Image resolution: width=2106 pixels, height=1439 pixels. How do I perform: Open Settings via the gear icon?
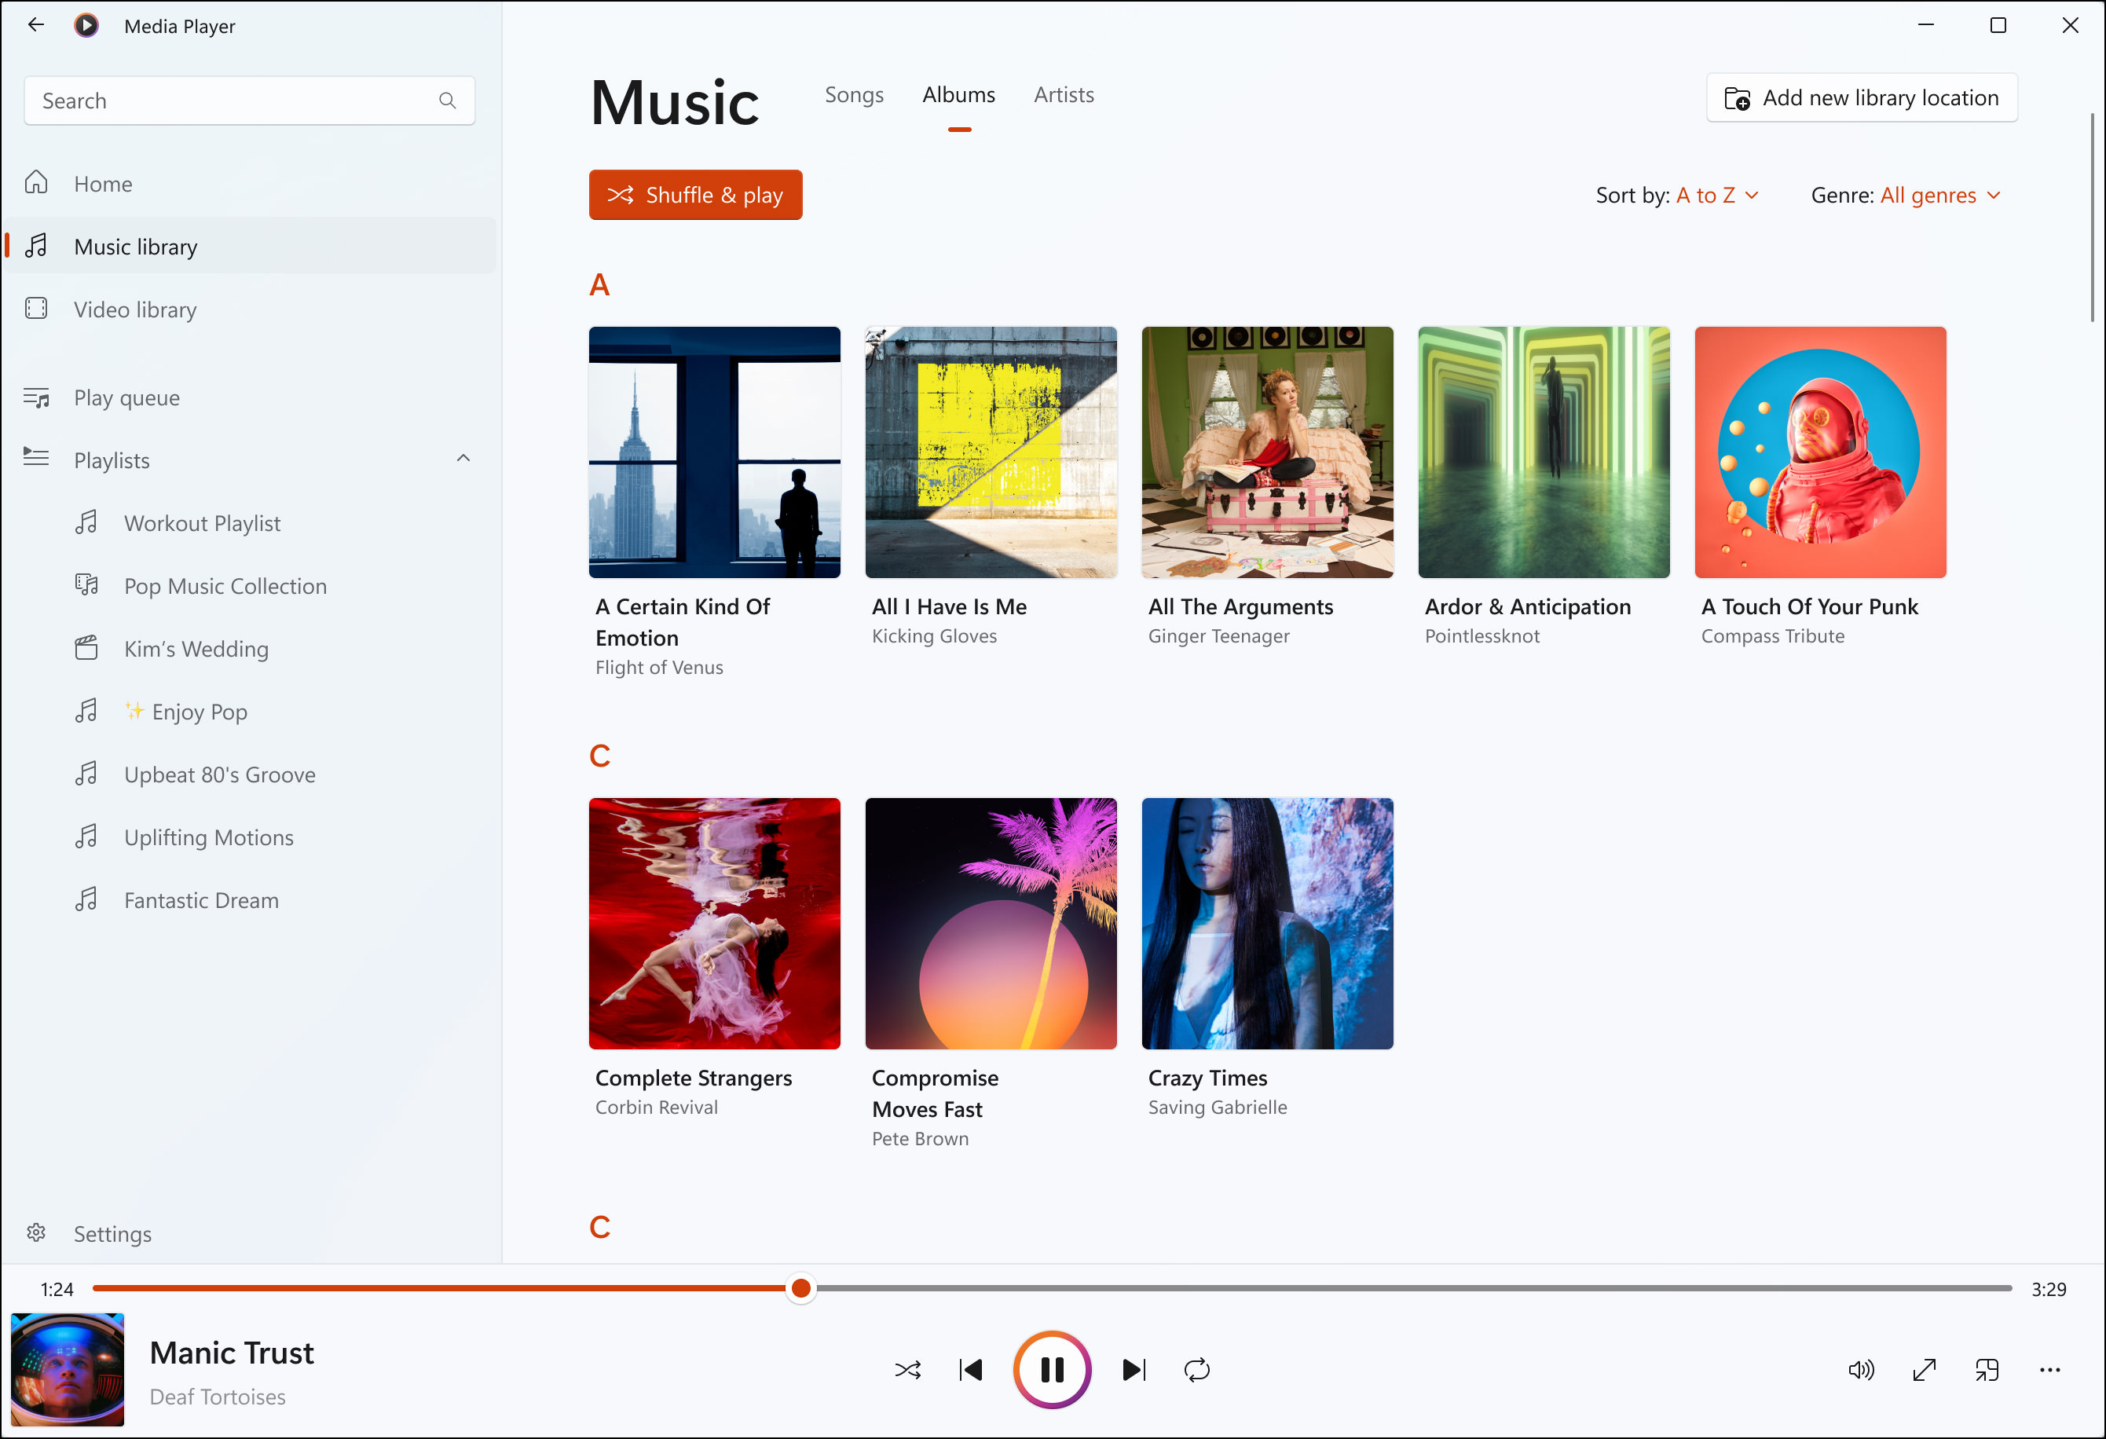(36, 1233)
